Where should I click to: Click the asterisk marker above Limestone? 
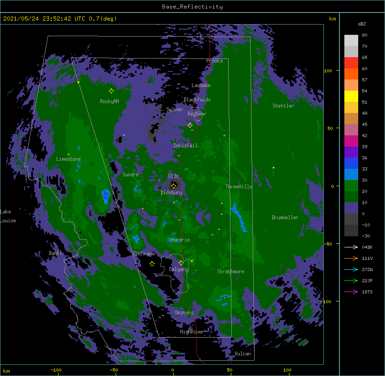point(68,155)
